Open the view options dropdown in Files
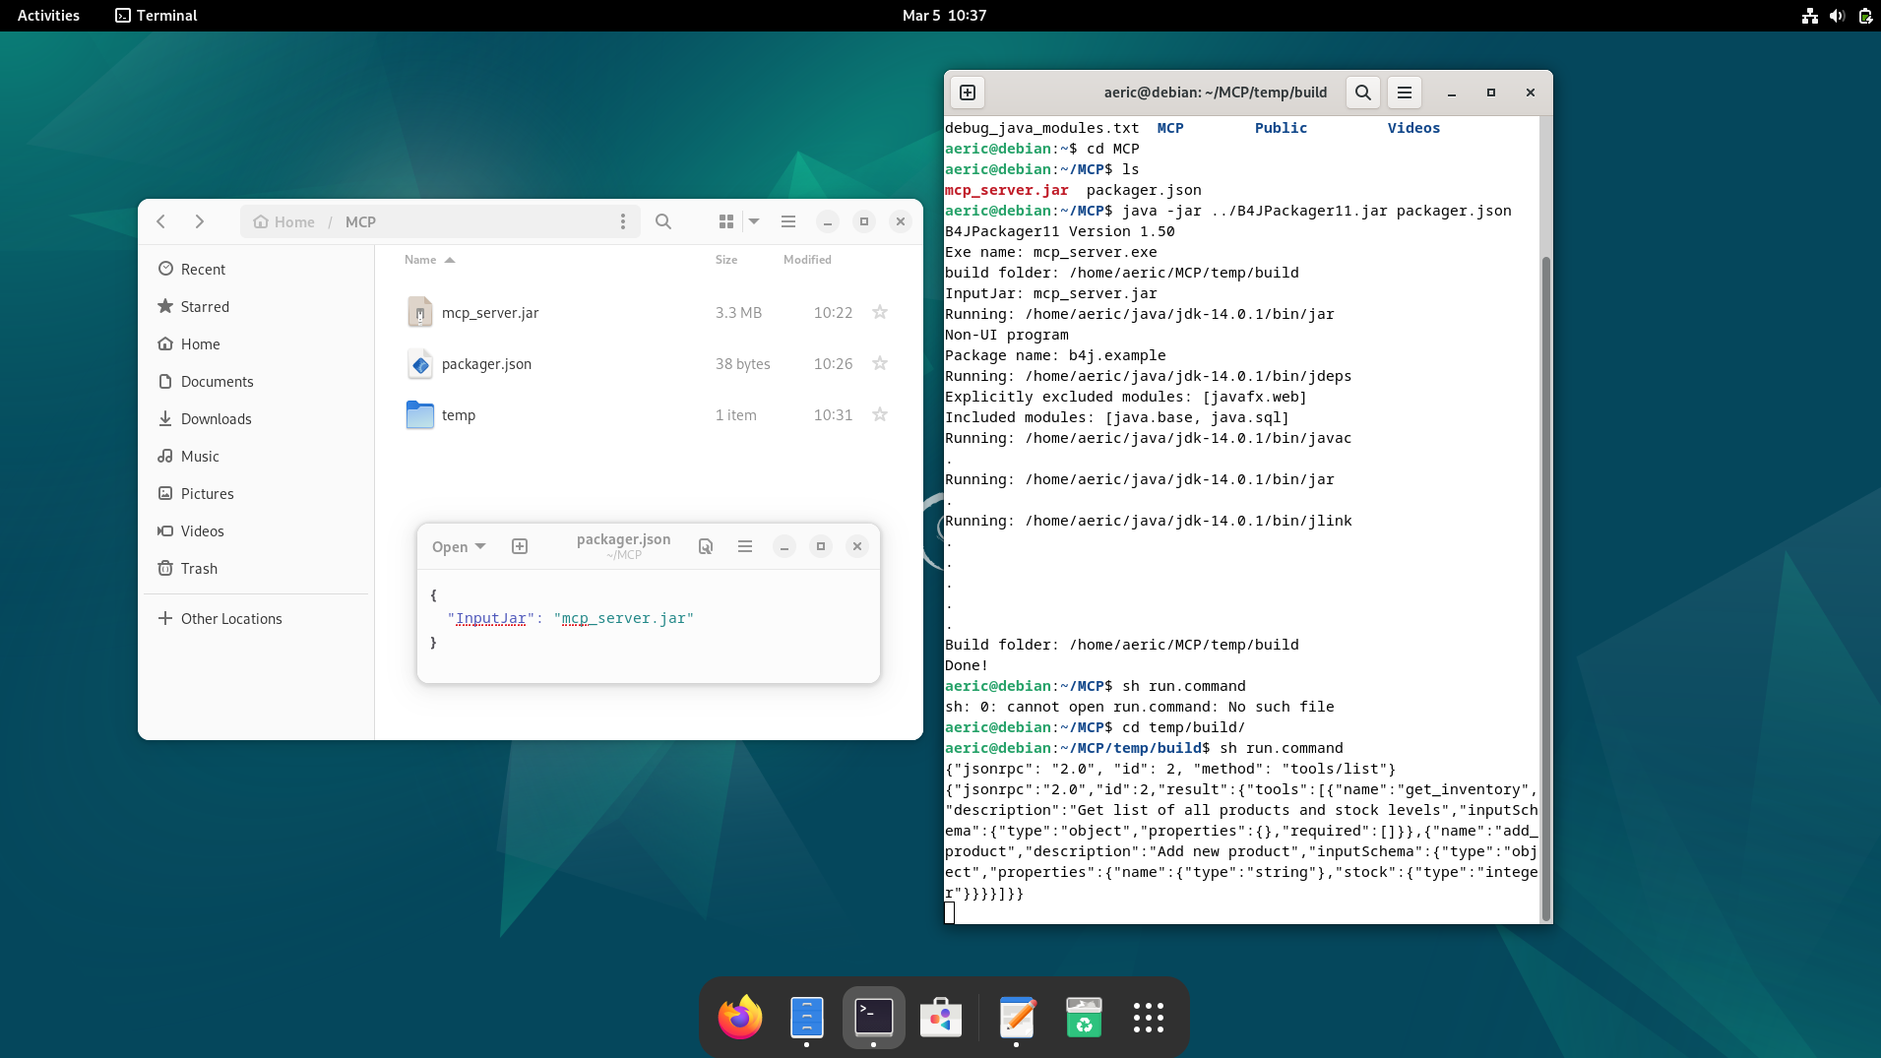1881x1058 pixels. [753, 221]
